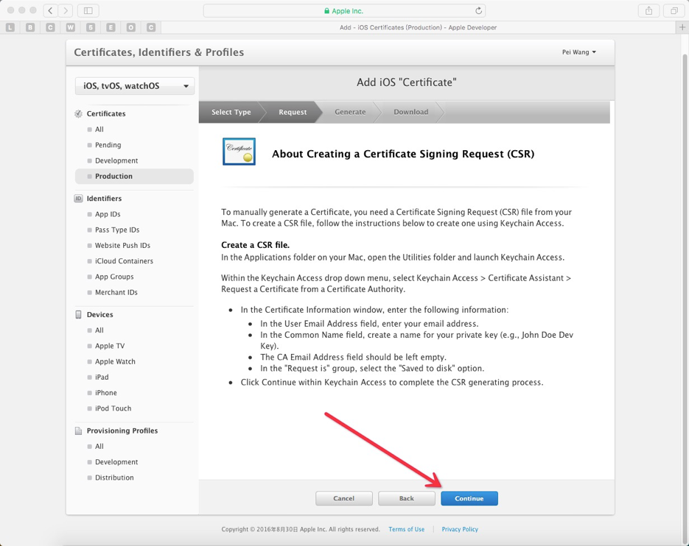
Task: Click the Provisioning Profiles heading
Action: [x=122, y=430]
